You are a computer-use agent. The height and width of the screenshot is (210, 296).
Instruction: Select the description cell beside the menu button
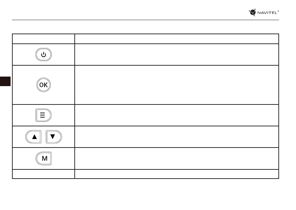(177, 115)
